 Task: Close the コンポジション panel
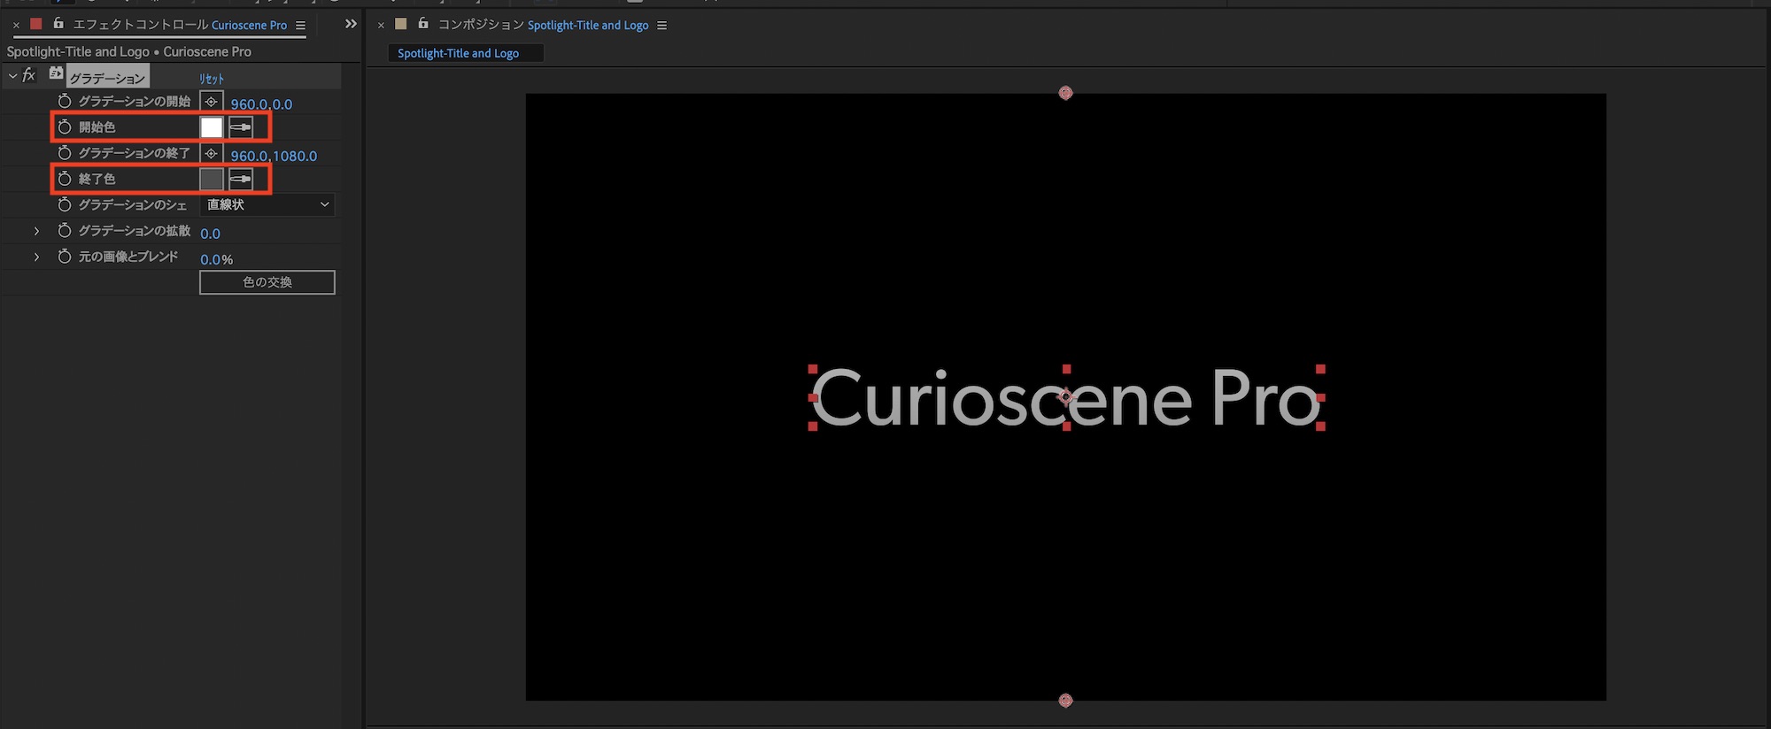tap(381, 25)
